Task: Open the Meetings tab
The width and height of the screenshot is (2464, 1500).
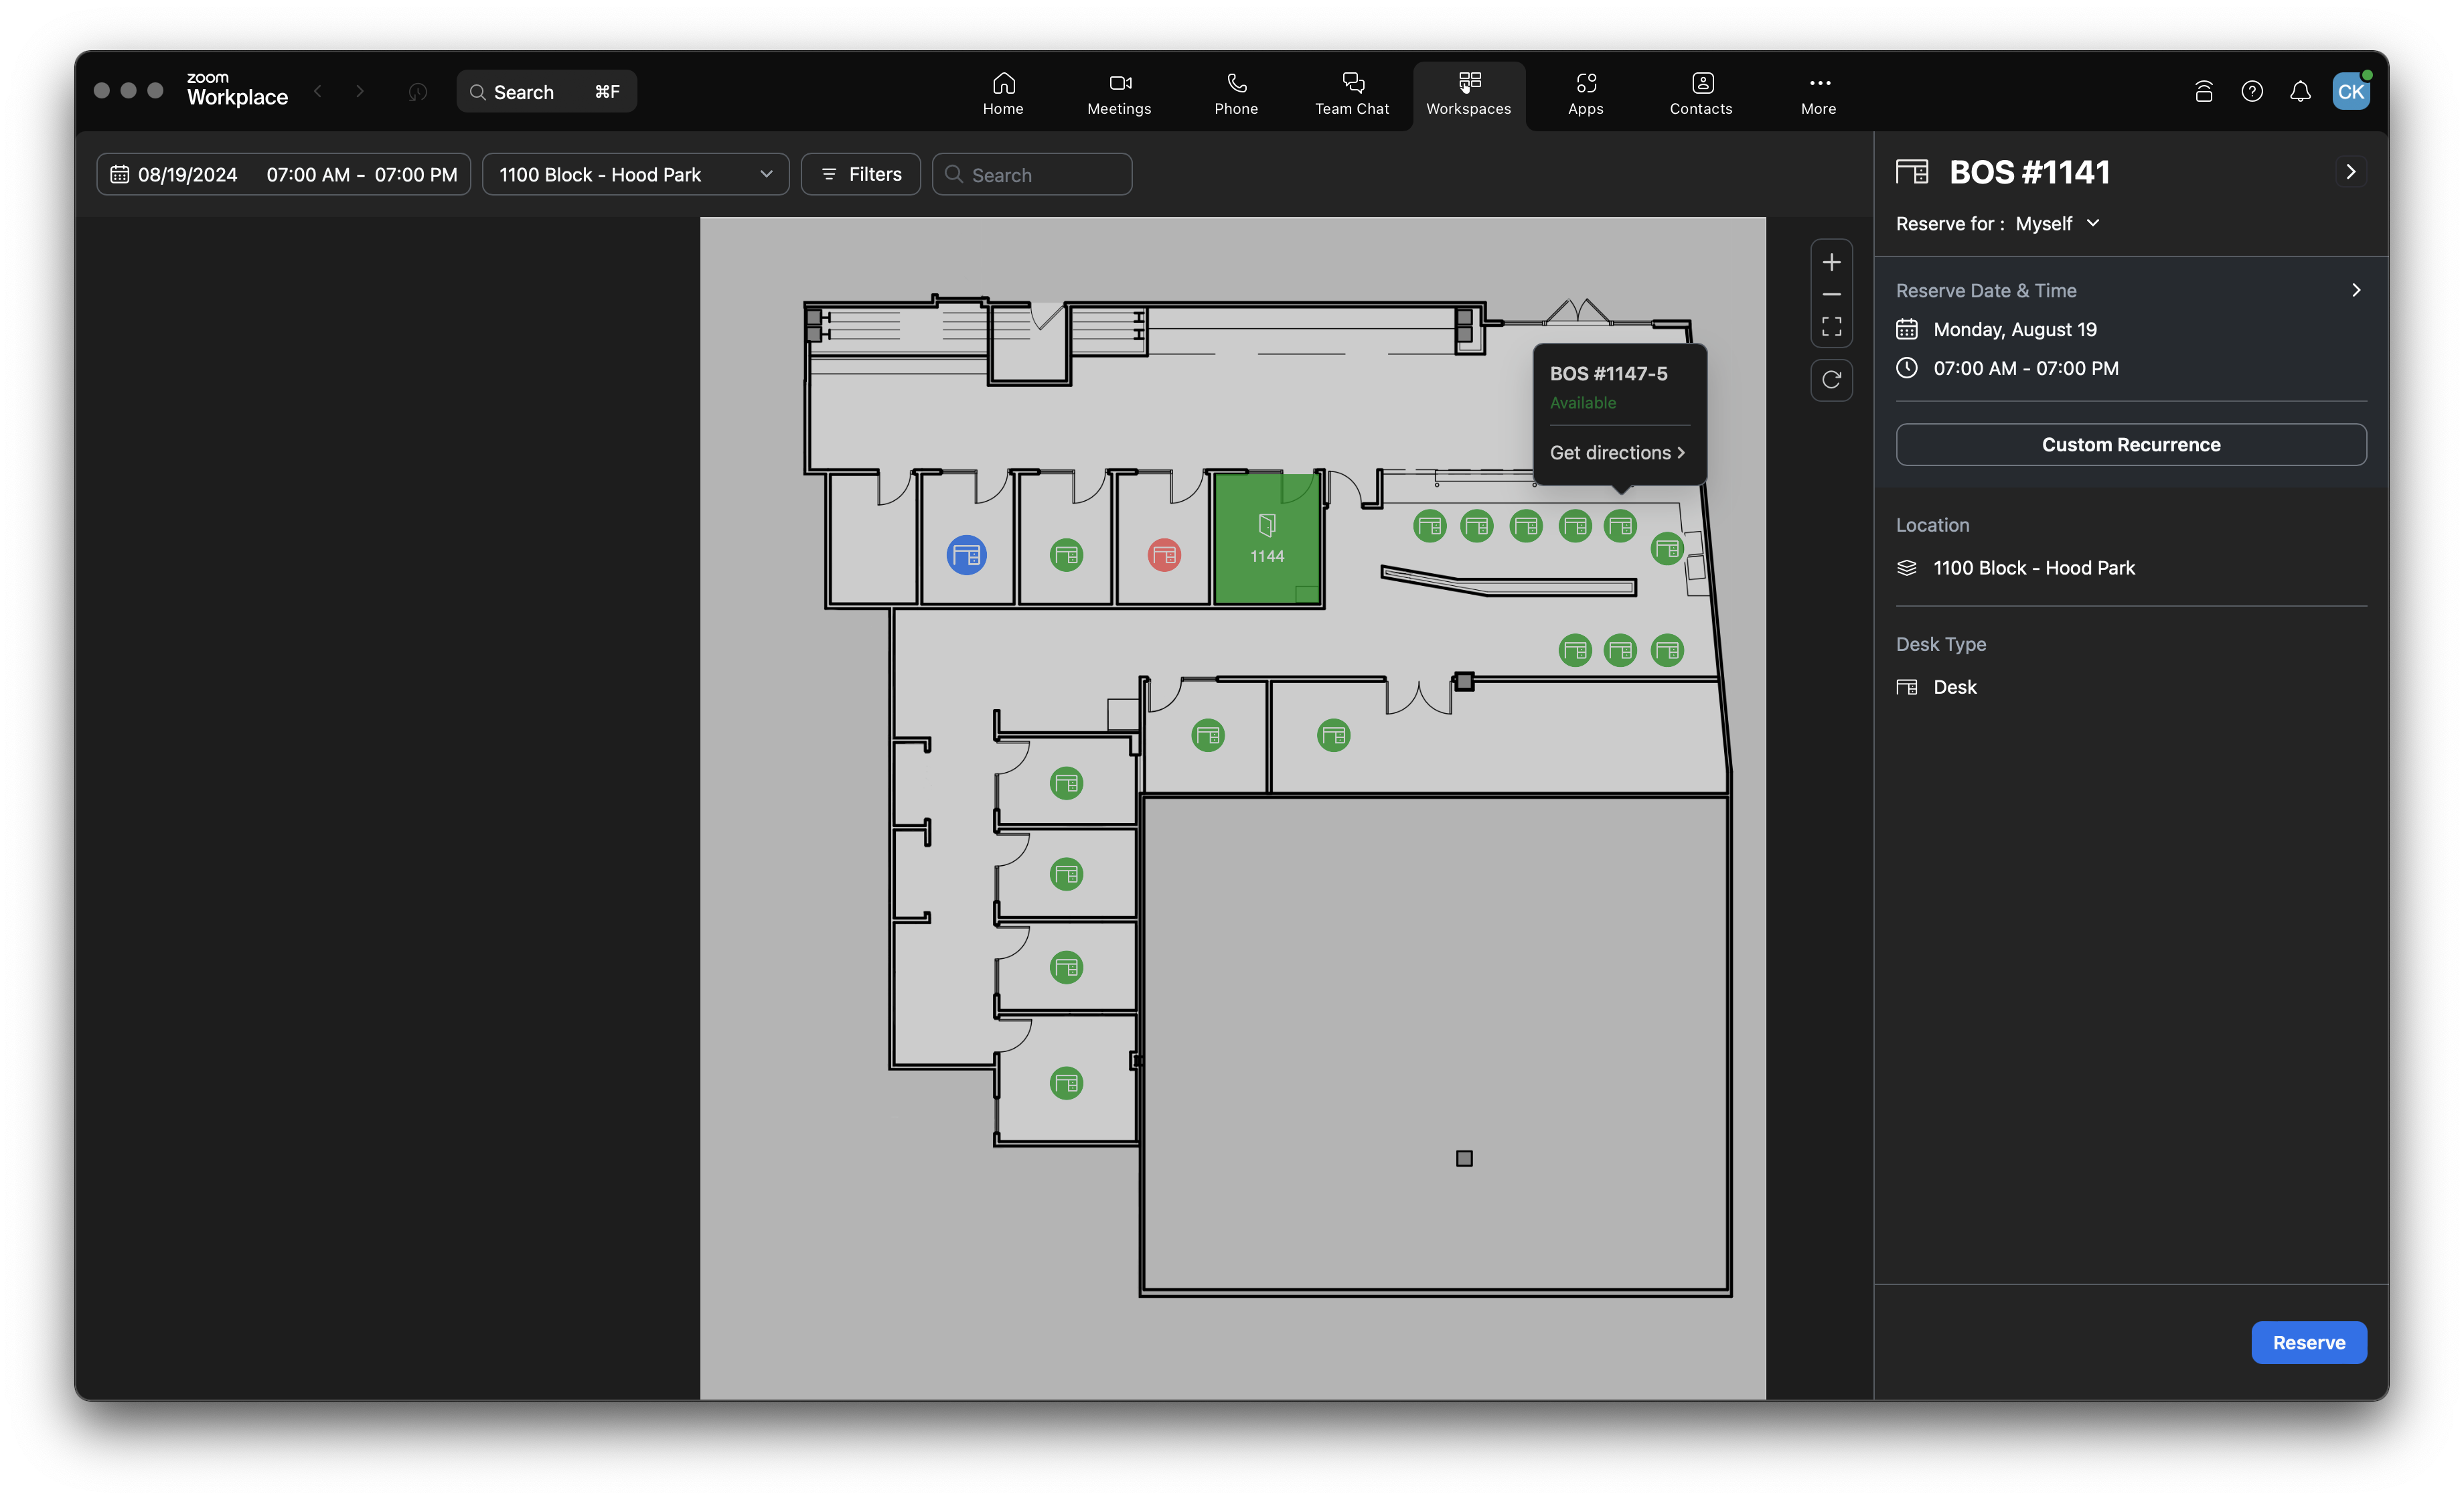Action: (1119, 93)
